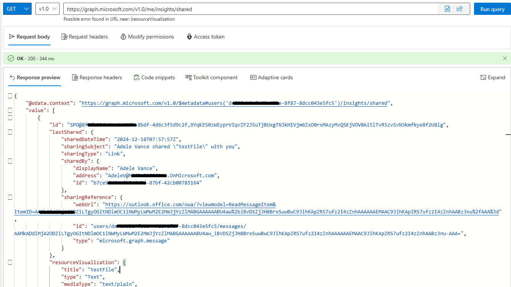This screenshot has width=511, height=287.
Task: Toggle the checkbox beside the root JSON brace
Action: (x=10, y=96)
